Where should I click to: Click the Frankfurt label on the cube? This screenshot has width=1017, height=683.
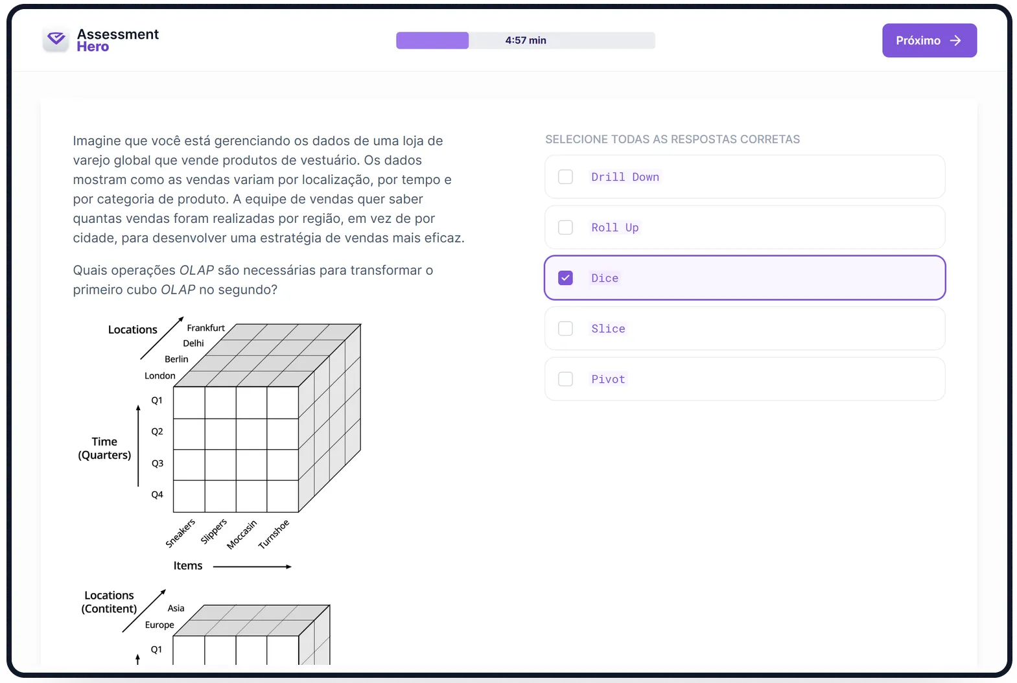click(205, 328)
